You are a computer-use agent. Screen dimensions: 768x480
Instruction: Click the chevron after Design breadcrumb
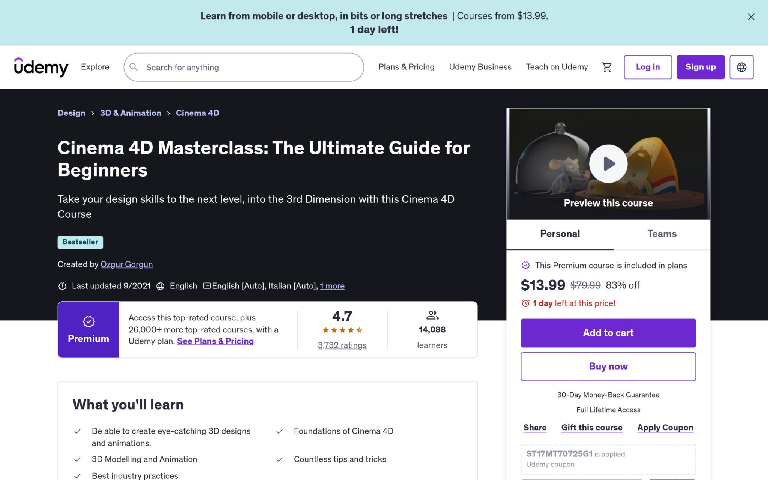(x=93, y=113)
